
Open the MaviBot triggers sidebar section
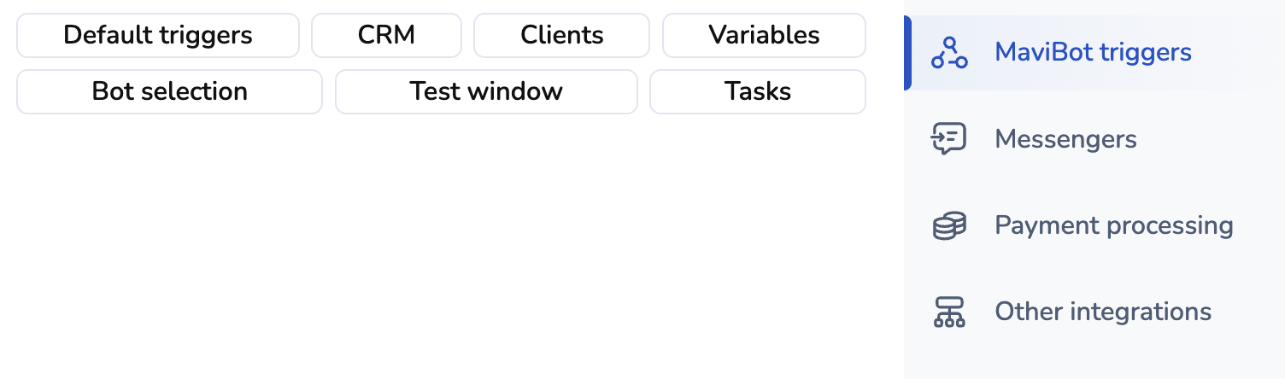[1093, 53]
